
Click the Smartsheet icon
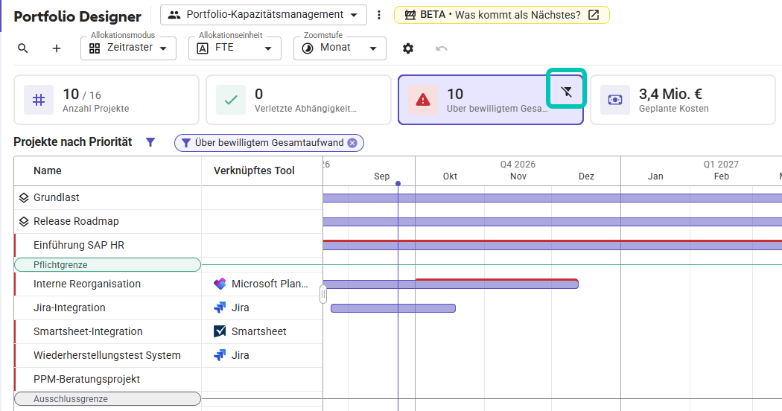point(220,331)
